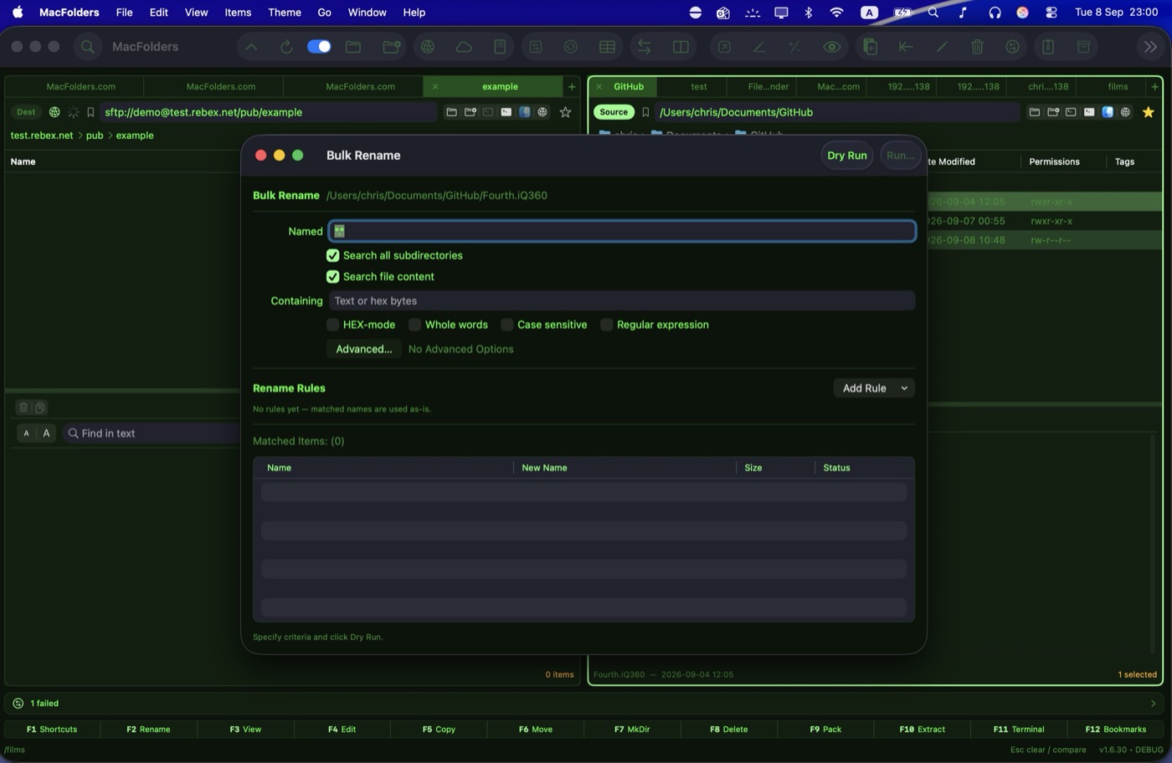The height and width of the screenshot is (763, 1172).
Task: Click the Dest pane badge
Action: click(26, 112)
